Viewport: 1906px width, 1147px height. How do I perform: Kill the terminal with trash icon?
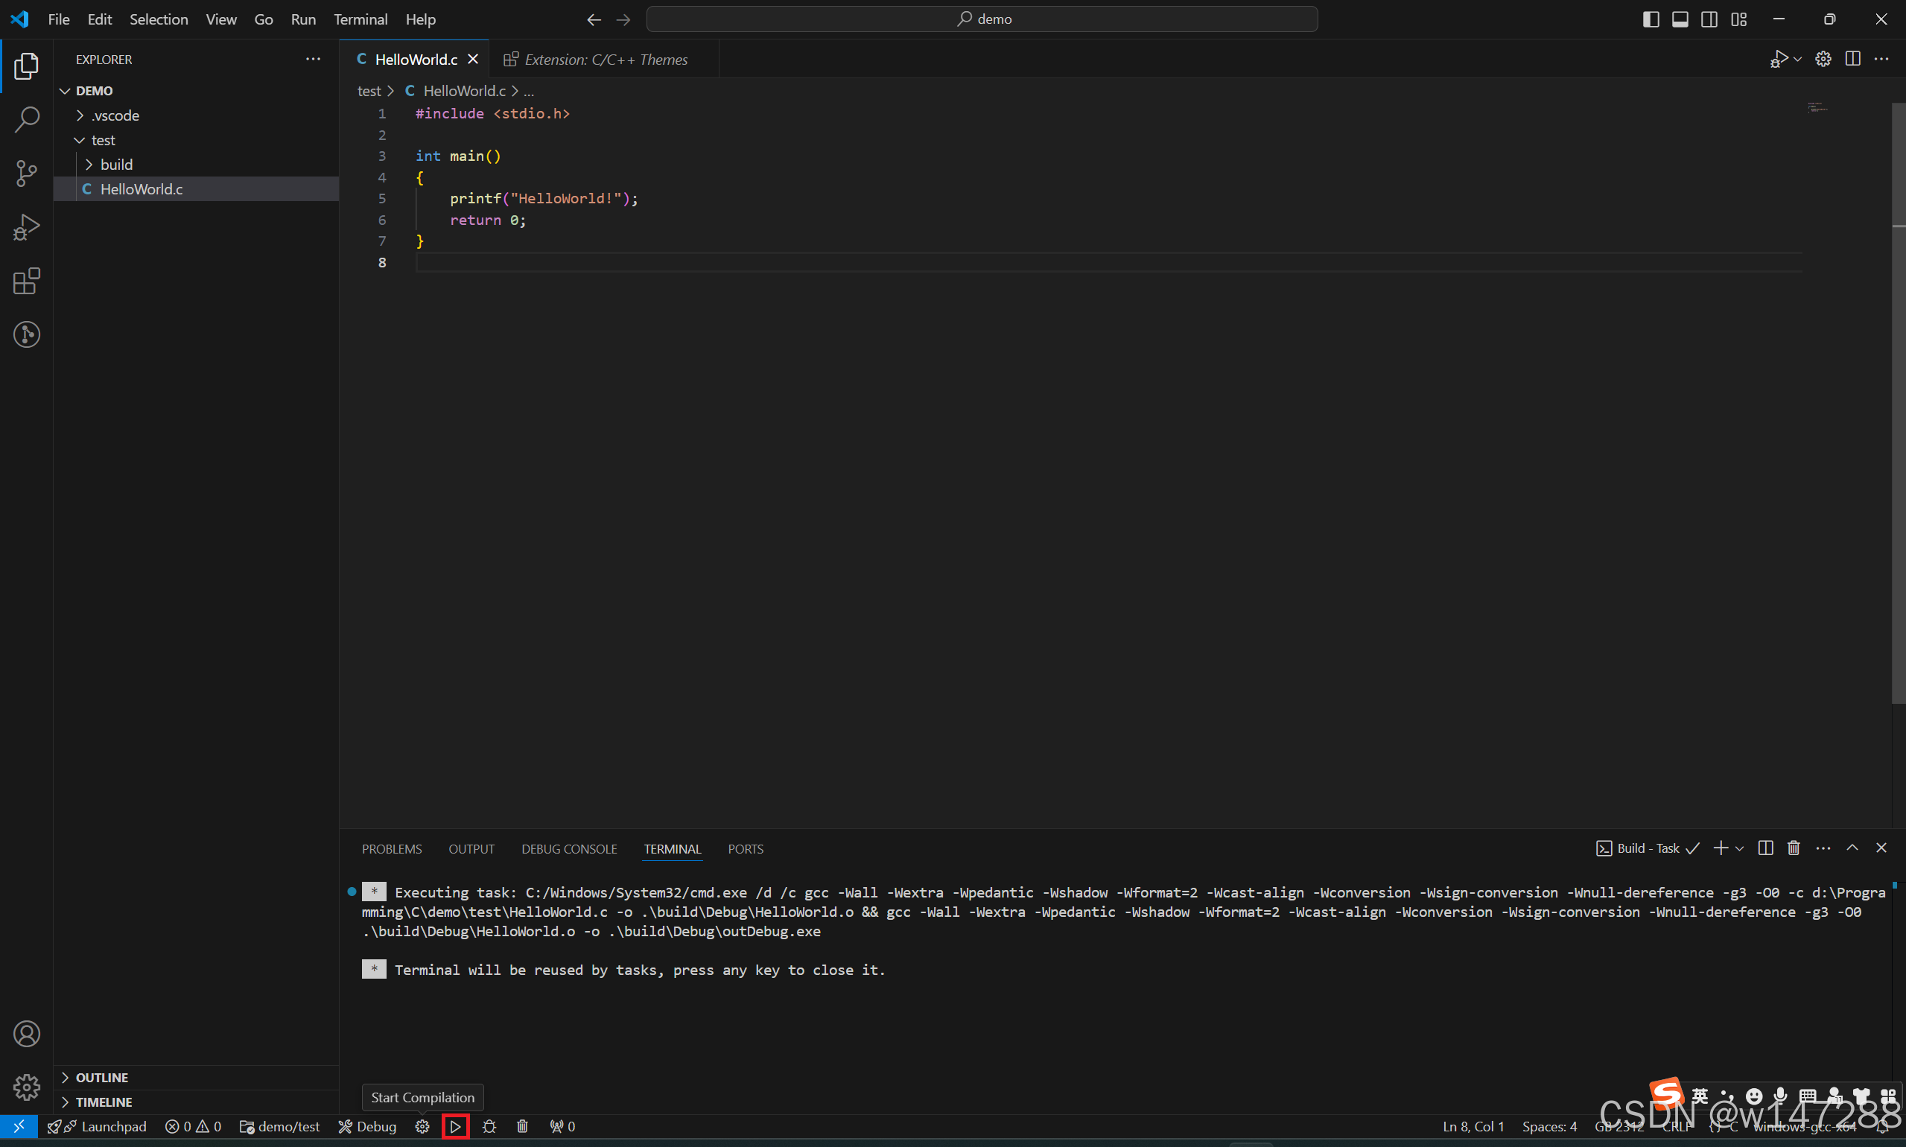1793,848
